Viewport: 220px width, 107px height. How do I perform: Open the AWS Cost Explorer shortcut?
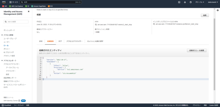[16, 6]
